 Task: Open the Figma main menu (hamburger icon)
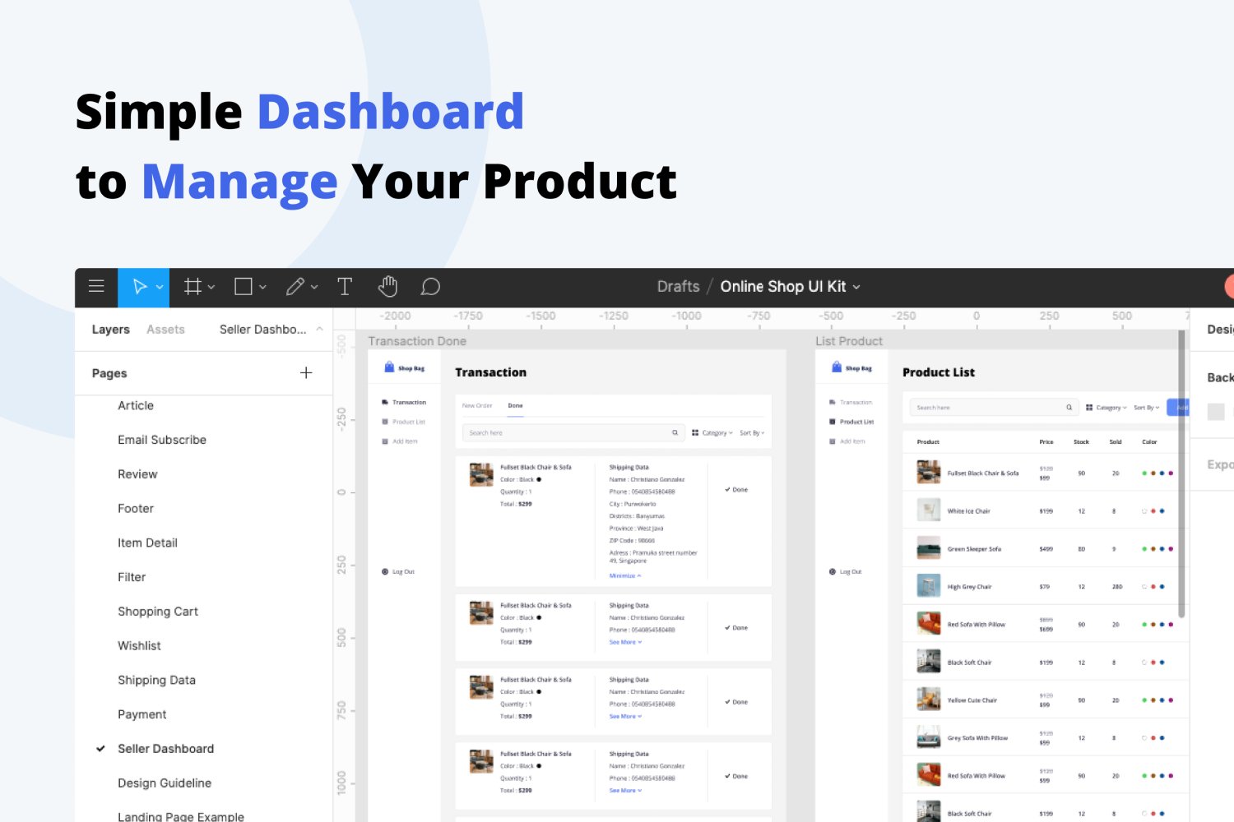pos(96,286)
